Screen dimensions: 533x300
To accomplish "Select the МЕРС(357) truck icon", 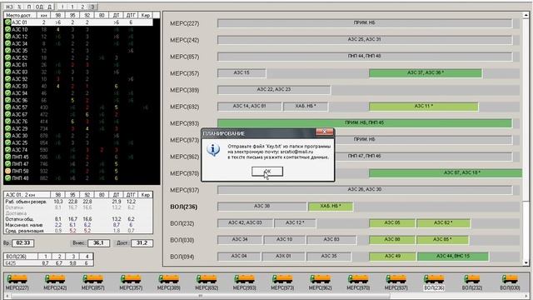I will [x=131, y=279].
